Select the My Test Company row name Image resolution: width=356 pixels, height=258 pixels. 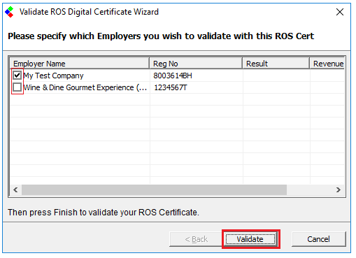[x=53, y=76]
